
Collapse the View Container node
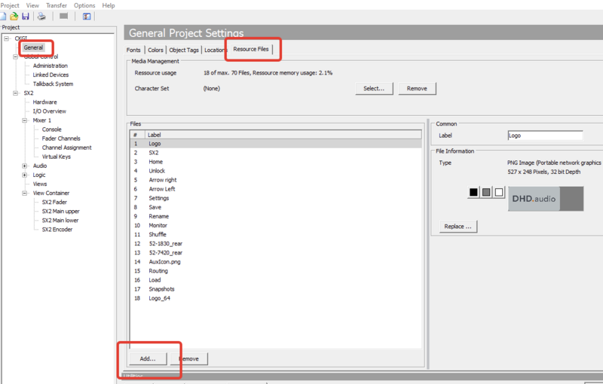pyautogui.click(x=25, y=193)
